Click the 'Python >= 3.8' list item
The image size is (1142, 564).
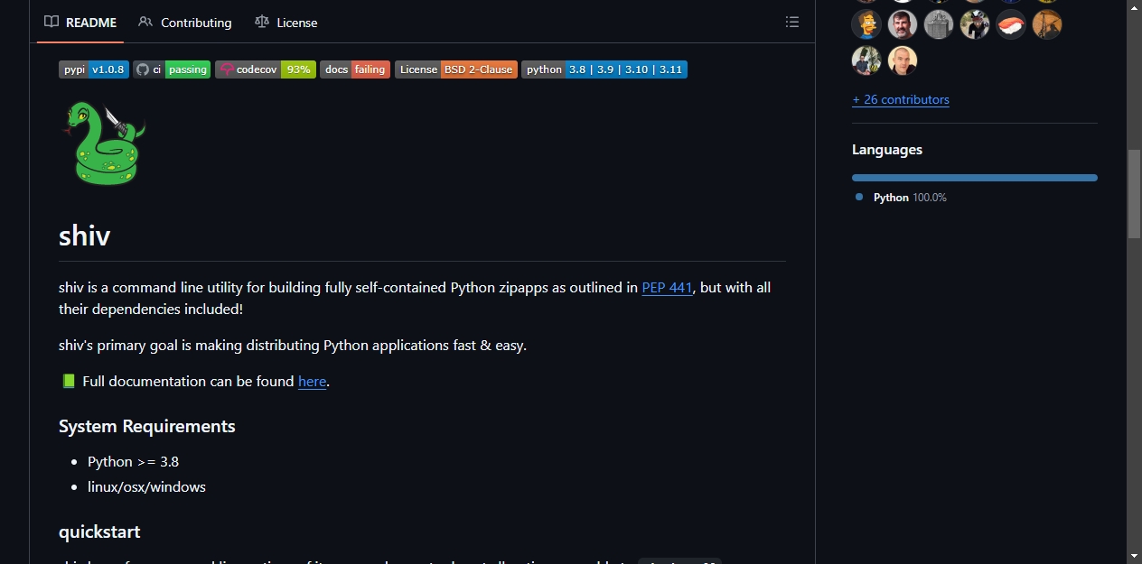click(x=133, y=461)
